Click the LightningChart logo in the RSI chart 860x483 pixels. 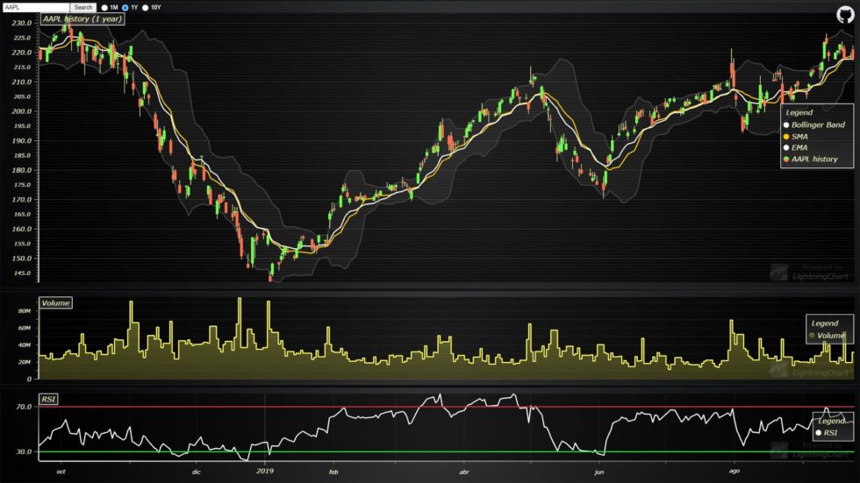[x=804, y=451]
